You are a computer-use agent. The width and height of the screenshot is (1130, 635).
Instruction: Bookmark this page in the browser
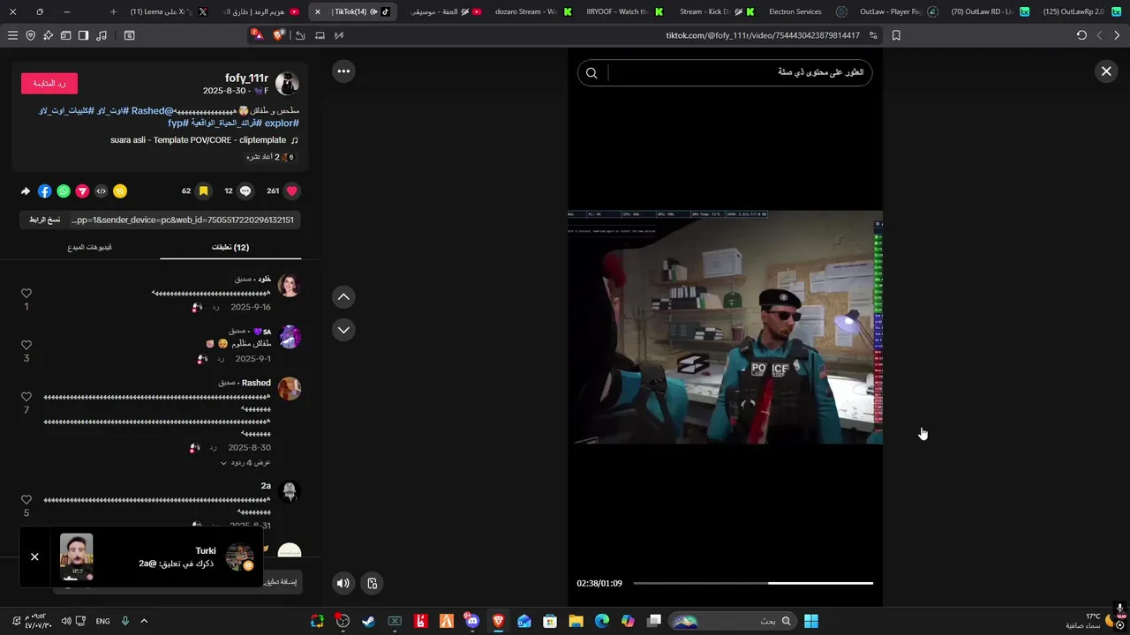[x=896, y=35]
